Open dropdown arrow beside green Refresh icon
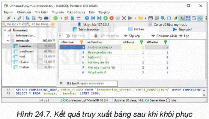The height and width of the screenshot is (119, 209). 61,18
